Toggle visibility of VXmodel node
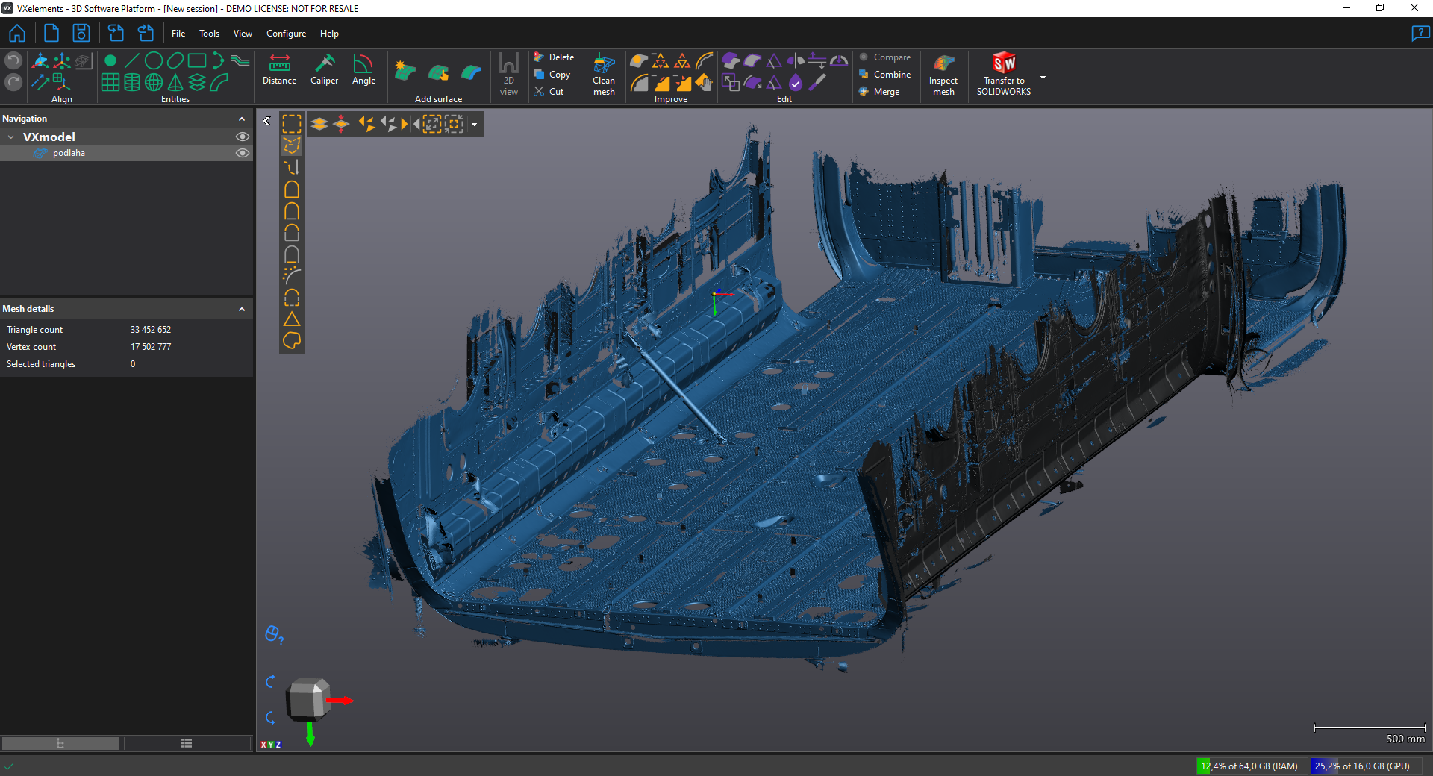Image resolution: width=1433 pixels, height=776 pixels. coord(243,137)
